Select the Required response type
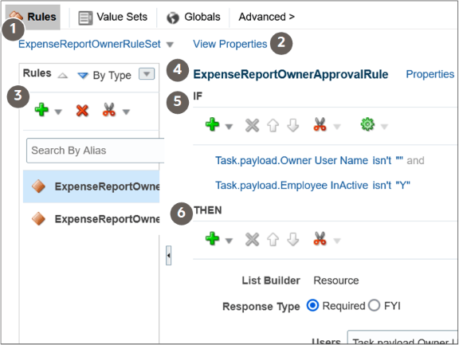This screenshot has width=459, height=345. (x=312, y=305)
